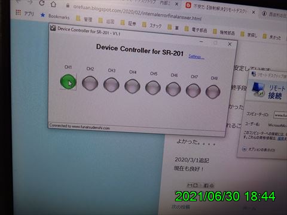Image resolution: width=287 pixels, height=215 pixels.
Task: Turn off the green CH1 relay button
Action: point(68,82)
